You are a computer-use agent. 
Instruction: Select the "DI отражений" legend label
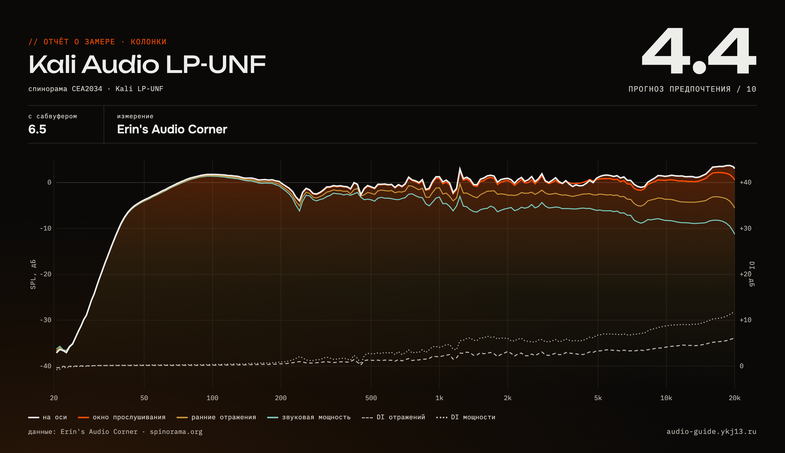401,417
